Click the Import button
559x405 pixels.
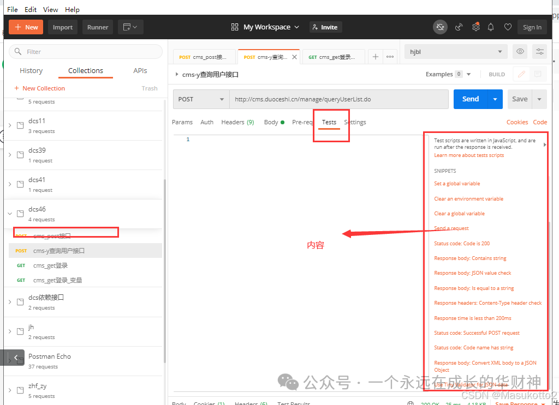pos(63,27)
